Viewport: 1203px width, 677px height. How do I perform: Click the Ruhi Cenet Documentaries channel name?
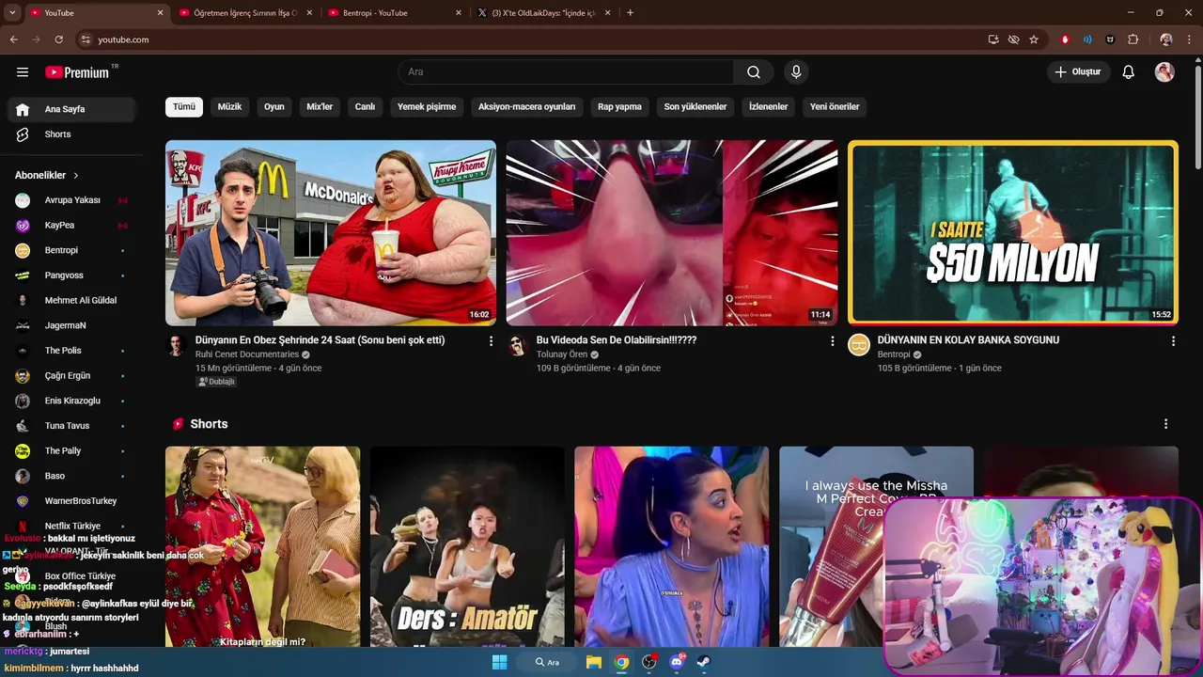(247, 354)
